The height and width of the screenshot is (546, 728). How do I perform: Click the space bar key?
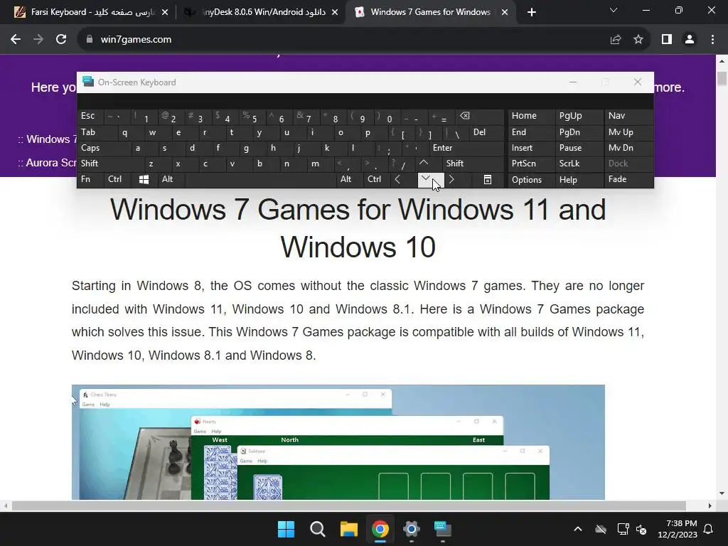tap(261, 180)
